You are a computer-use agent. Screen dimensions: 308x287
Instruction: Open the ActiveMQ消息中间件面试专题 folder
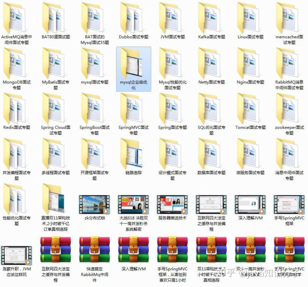[x=16, y=18]
